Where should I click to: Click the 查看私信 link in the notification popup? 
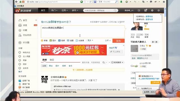149,19
